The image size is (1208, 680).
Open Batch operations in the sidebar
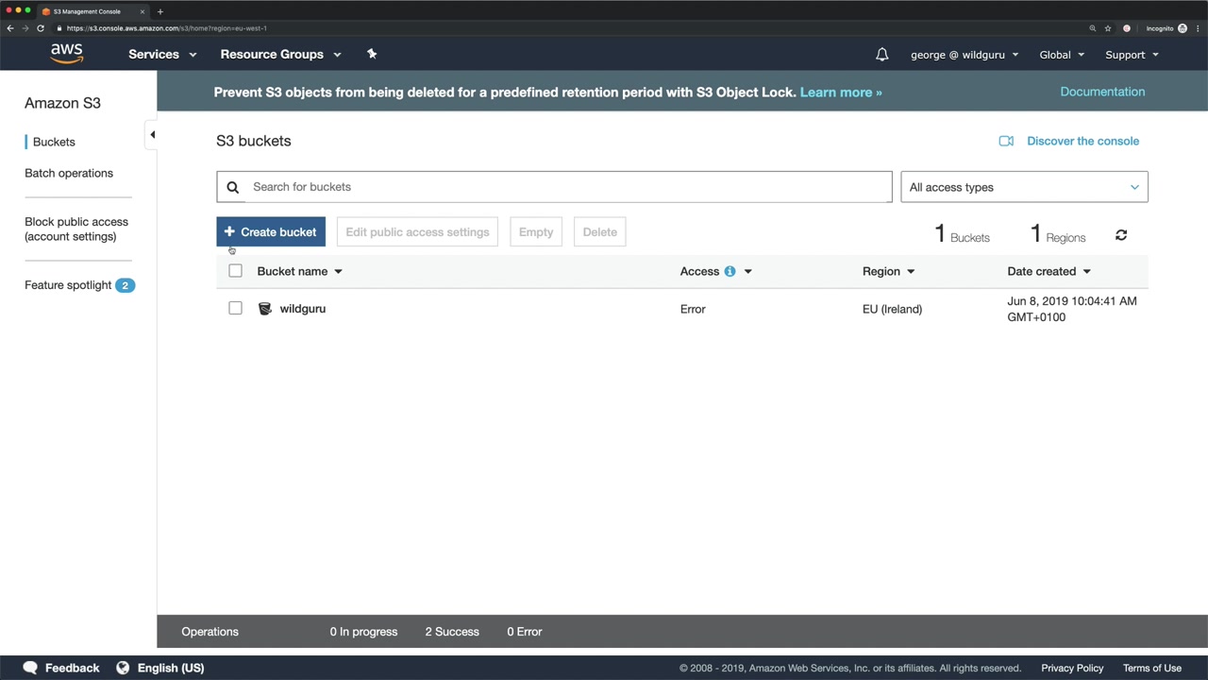click(x=69, y=173)
